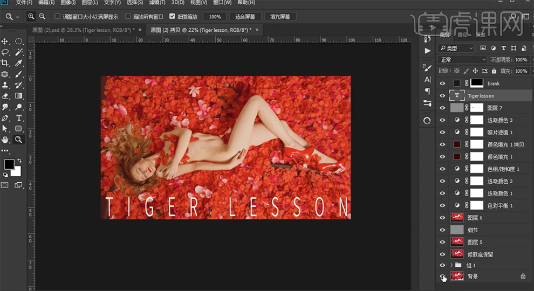534x291 pixels.
Task: Uncheck the 细微缩放 checkbox
Action: point(172,17)
